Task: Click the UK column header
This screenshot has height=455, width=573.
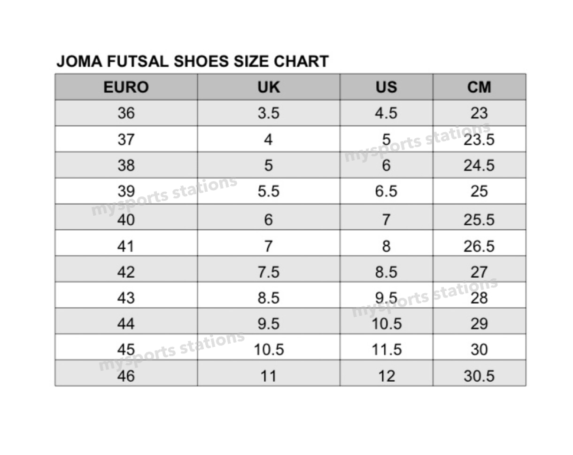Action: click(269, 87)
